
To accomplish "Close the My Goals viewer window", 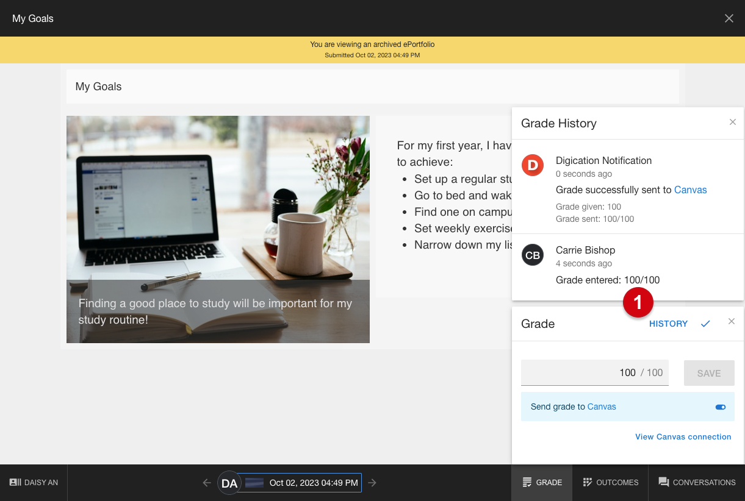I will [729, 18].
